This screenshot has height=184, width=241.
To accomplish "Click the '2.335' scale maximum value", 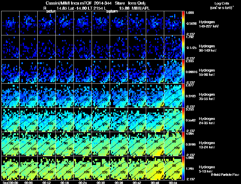I will click(190, 61).
